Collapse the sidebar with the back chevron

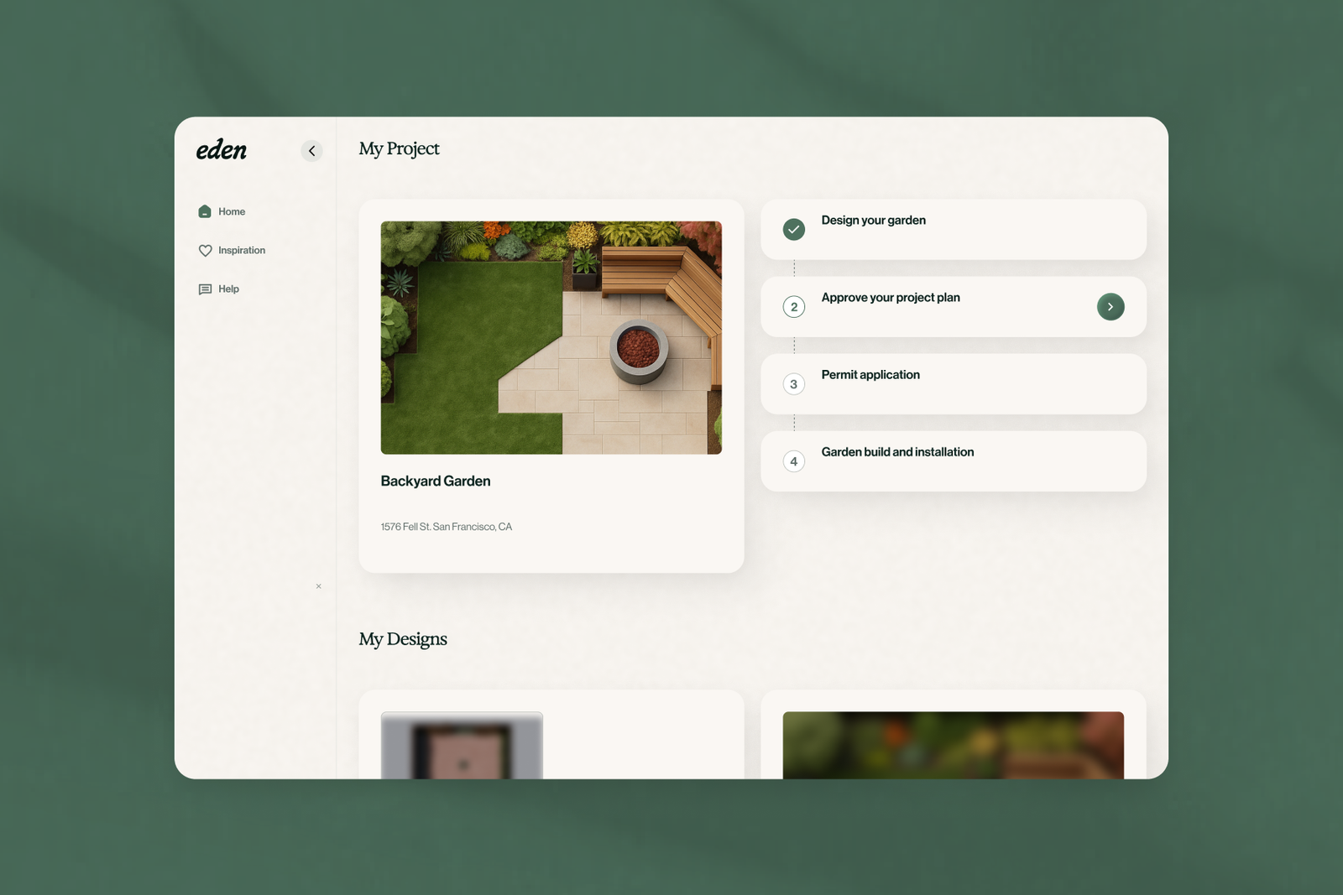(311, 151)
